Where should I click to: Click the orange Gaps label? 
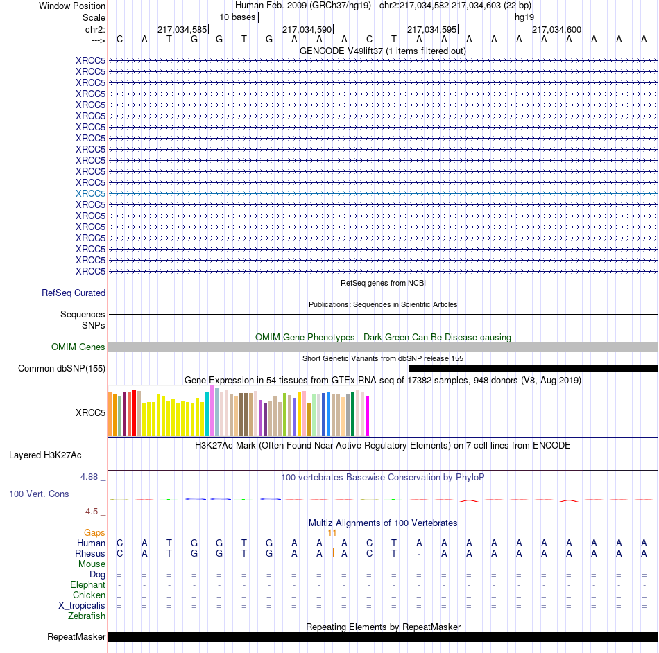[x=94, y=533]
